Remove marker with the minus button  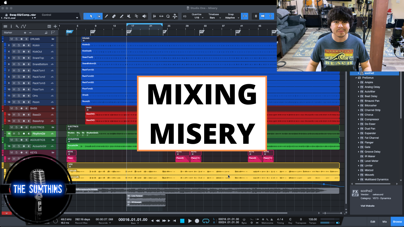click(x=30, y=32)
